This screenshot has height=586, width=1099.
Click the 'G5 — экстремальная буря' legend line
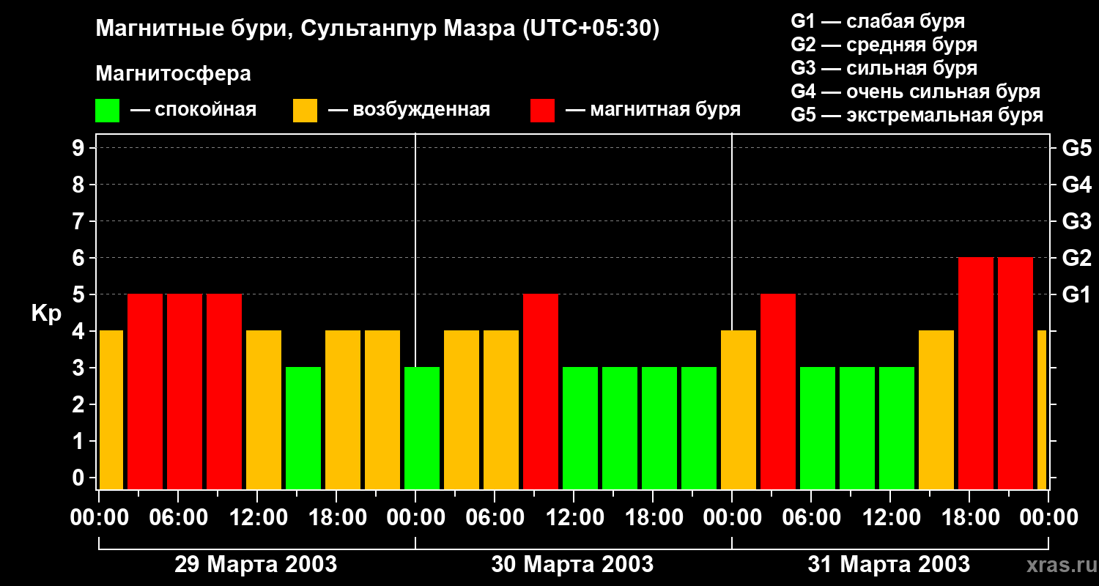tap(917, 115)
